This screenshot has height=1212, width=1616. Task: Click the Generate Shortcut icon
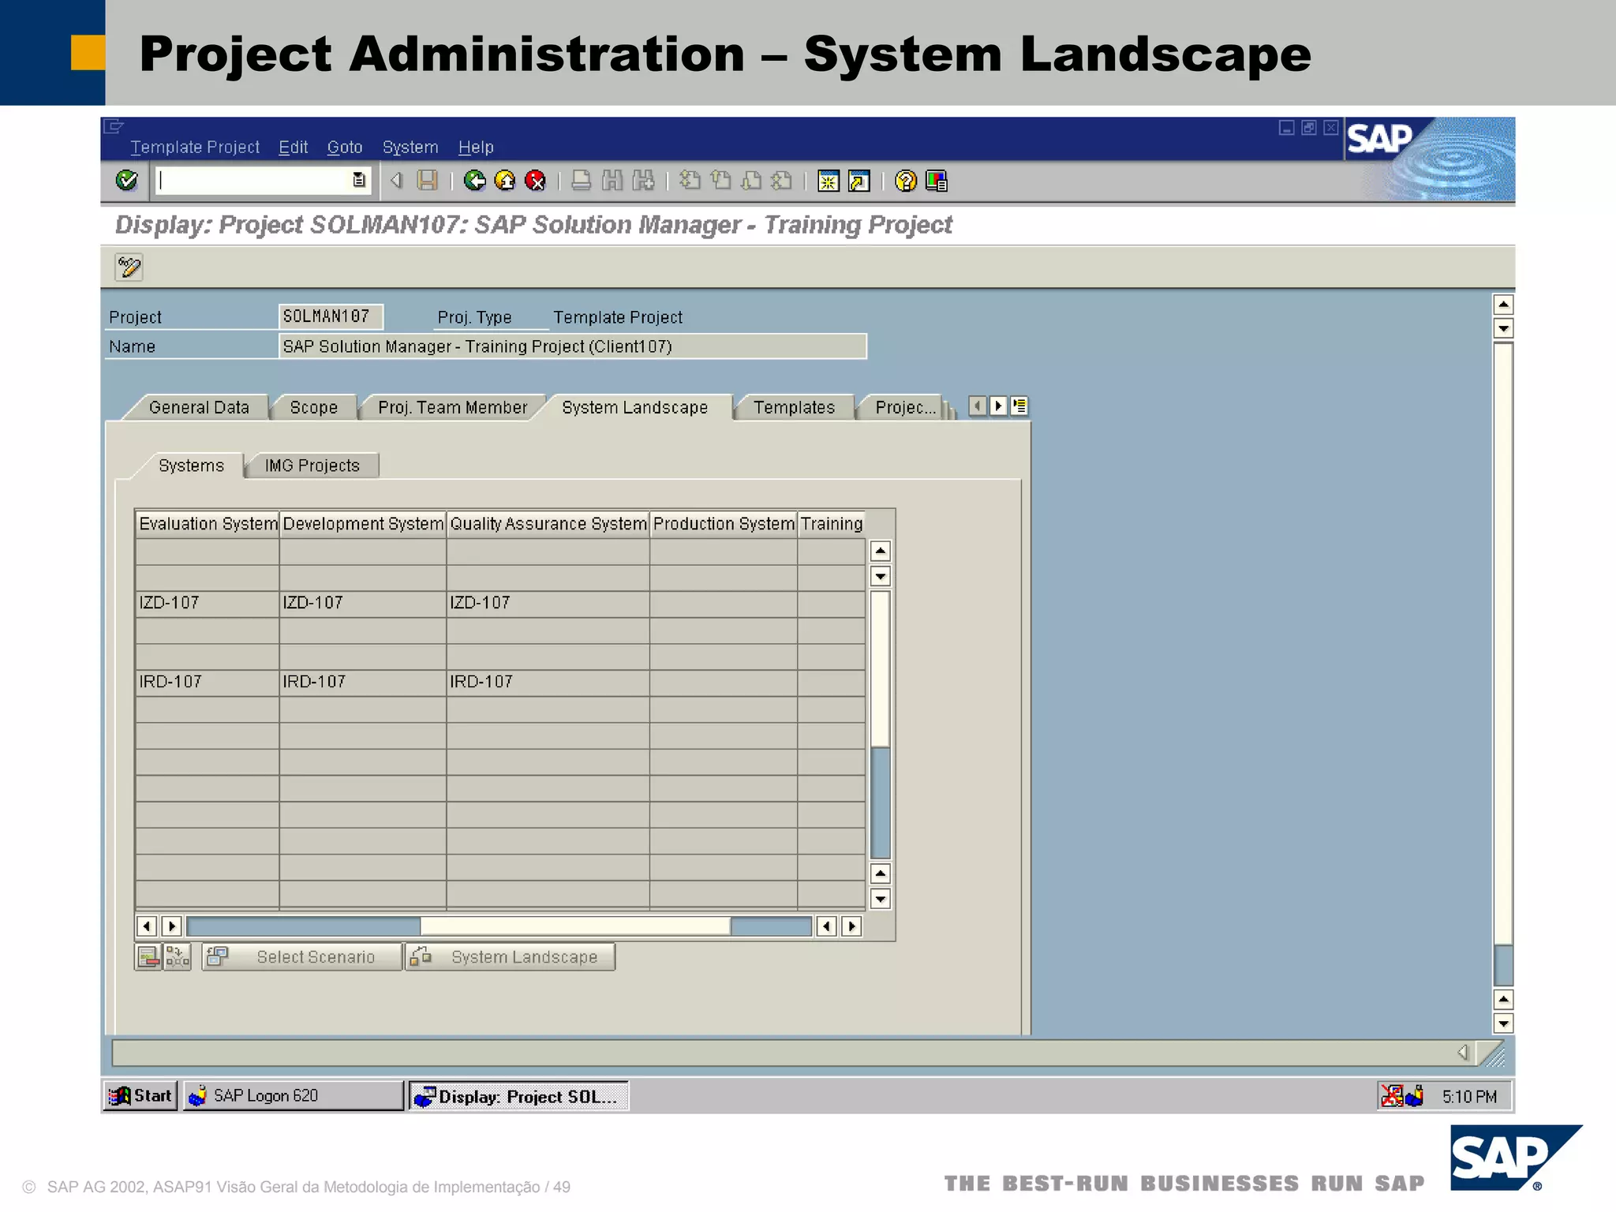coord(858,181)
